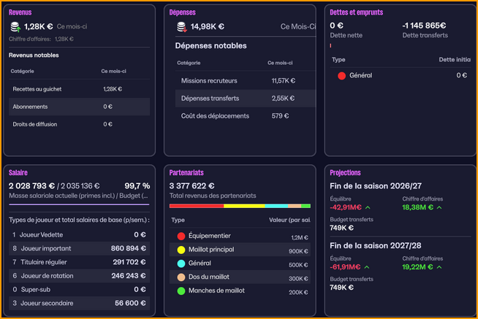
Task: Click the Revenus coin stack icon
Action: pos(15,27)
